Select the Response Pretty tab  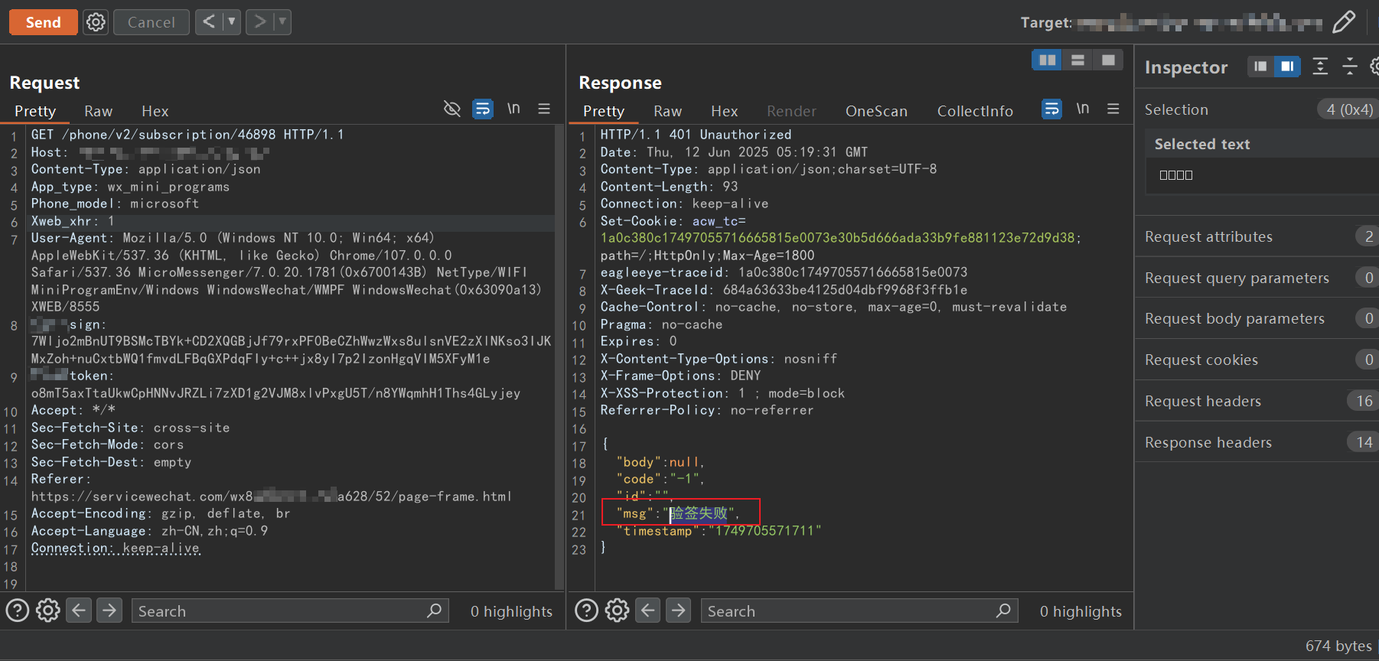click(x=604, y=111)
